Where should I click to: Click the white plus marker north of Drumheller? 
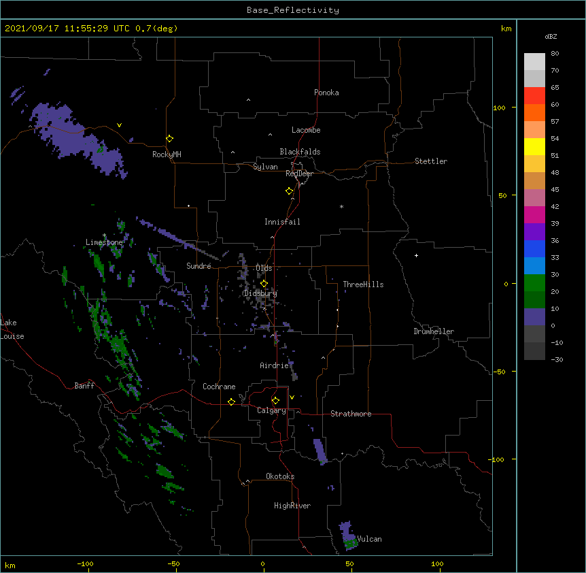(x=416, y=255)
